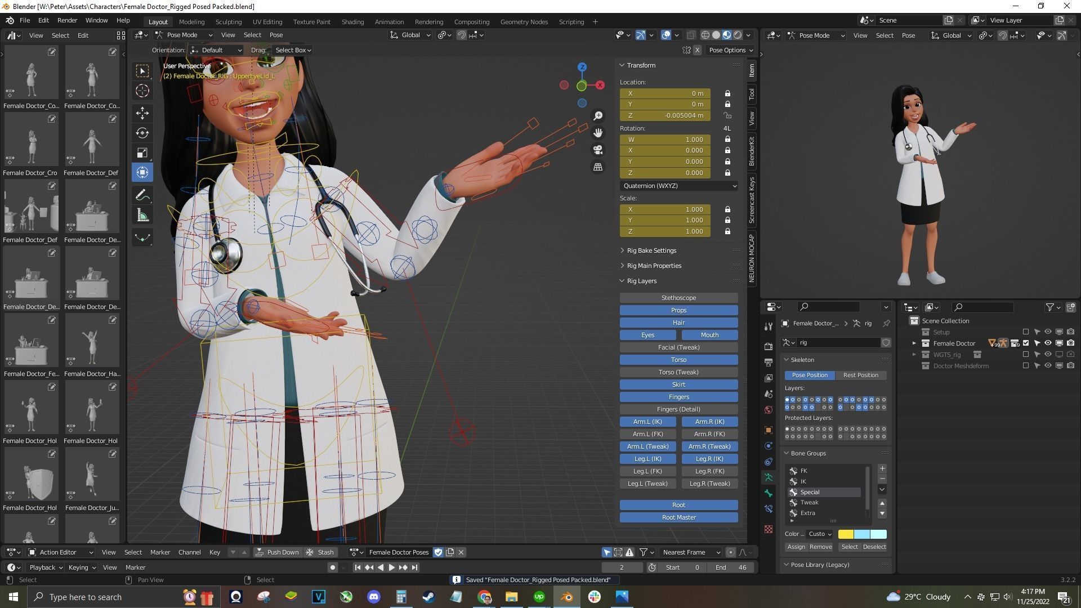Screen dimensions: 1081x608
Task: Open the Object Data armature properties tab
Action: [769, 477]
